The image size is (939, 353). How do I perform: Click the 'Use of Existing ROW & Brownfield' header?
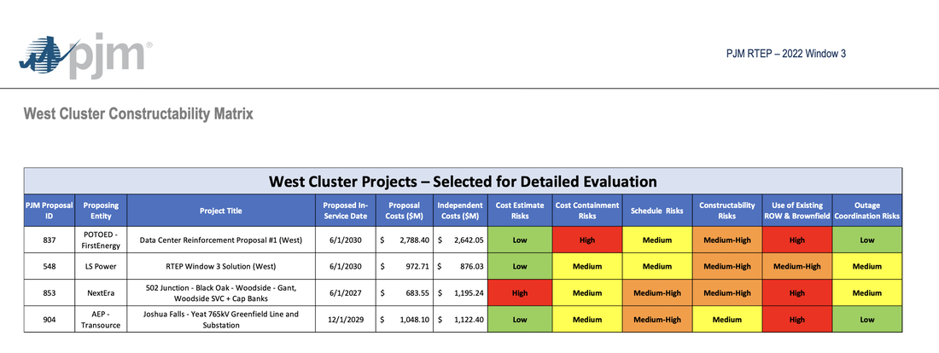tap(797, 211)
